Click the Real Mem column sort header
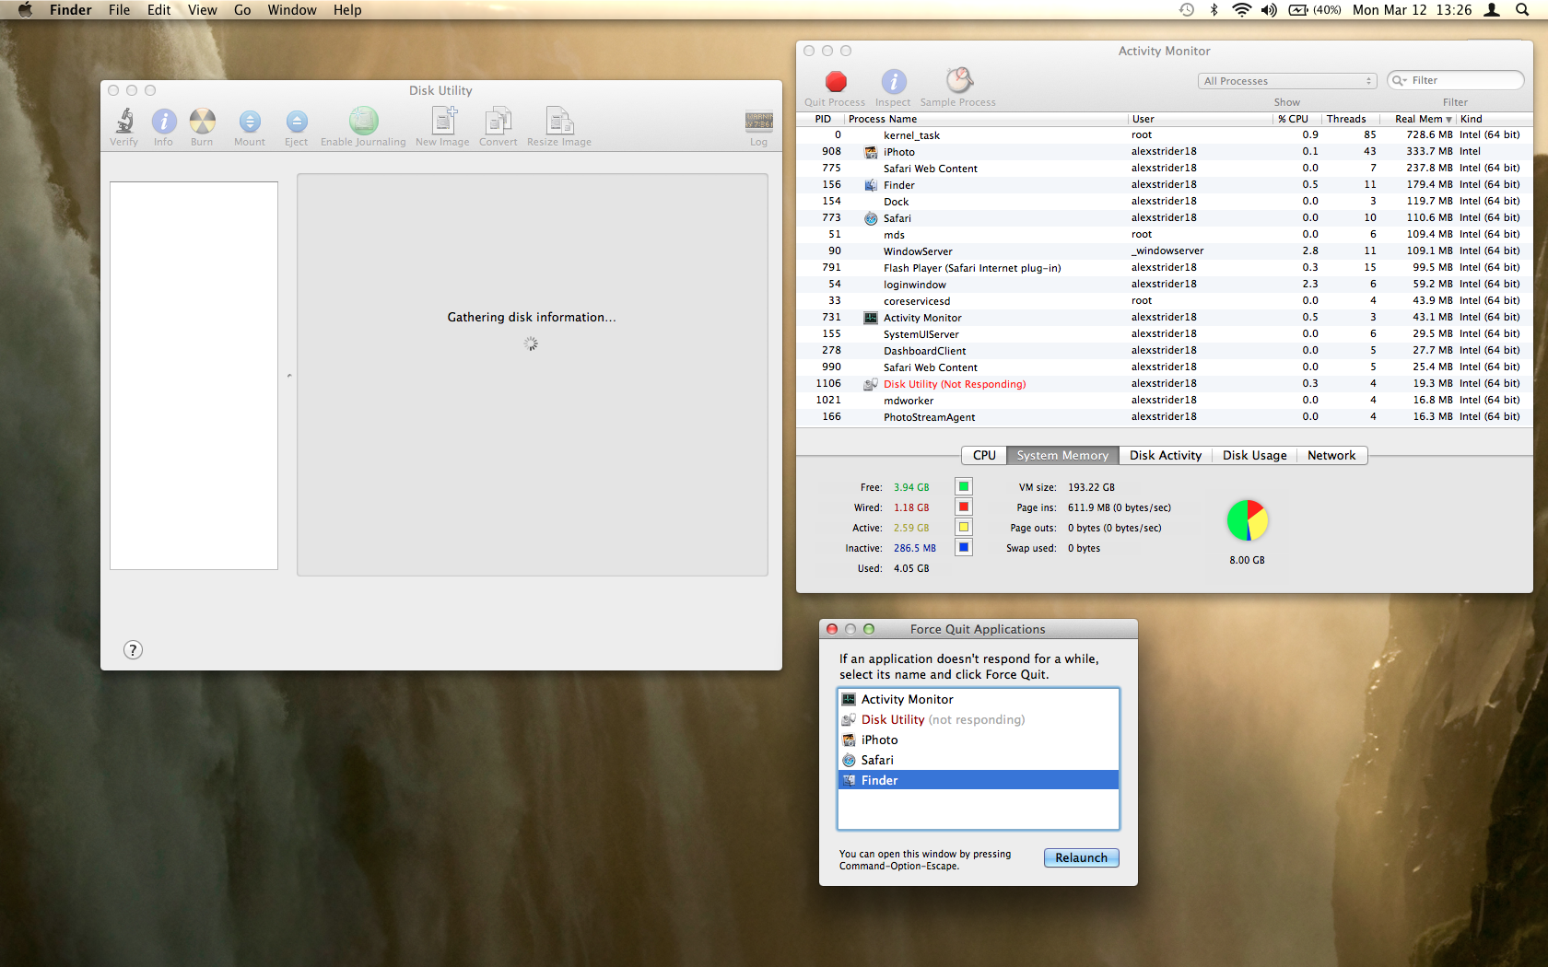This screenshot has width=1548, height=967. tap(1418, 119)
